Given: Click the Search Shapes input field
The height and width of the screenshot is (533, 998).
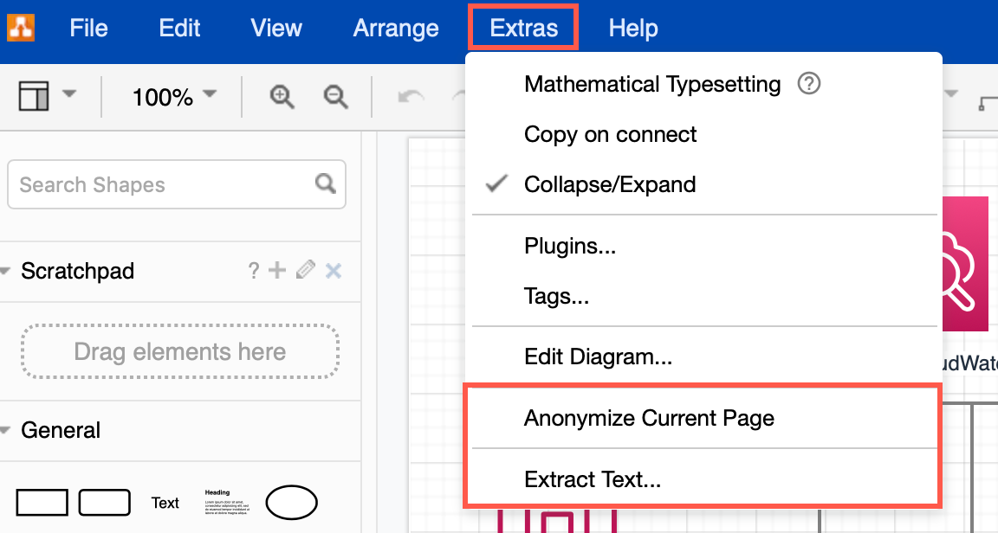Looking at the screenshot, I should (x=156, y=184).
